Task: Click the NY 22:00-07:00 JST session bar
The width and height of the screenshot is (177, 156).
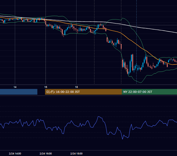Action: pyautogui.click(x=149, y=92)
